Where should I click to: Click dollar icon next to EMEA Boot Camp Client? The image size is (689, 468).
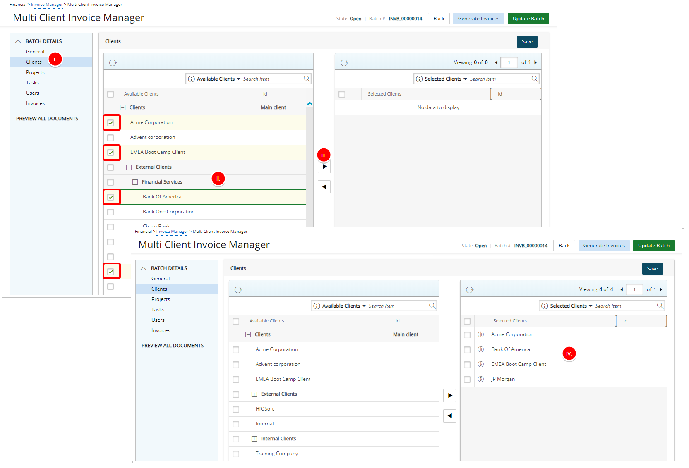point(480,364)
